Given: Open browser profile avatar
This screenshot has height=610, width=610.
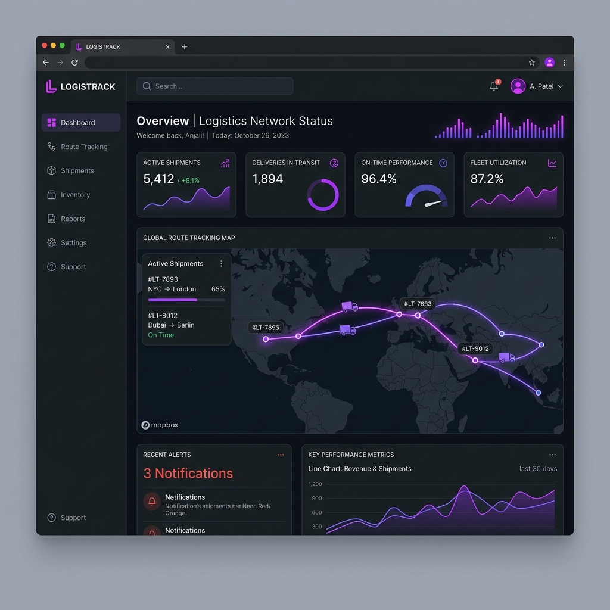Looking at the screenshot, I should pos(550,62).
